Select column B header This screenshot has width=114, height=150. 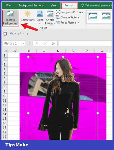point(29,51)
